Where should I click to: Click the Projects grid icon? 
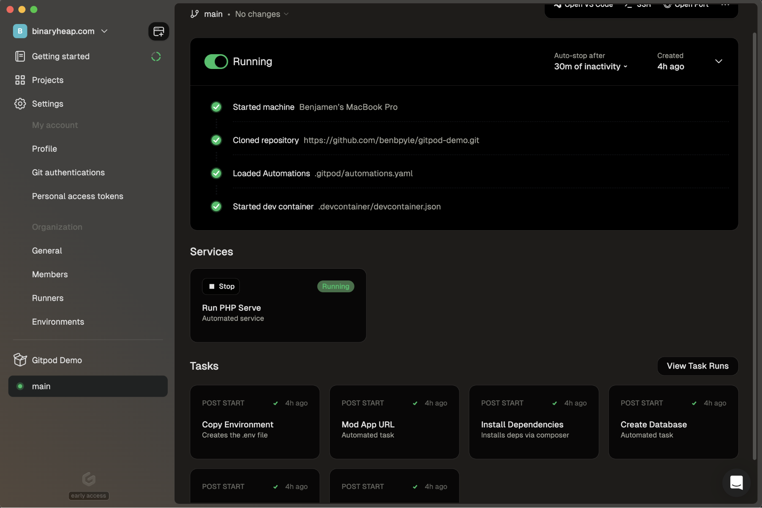pos(20,80)
